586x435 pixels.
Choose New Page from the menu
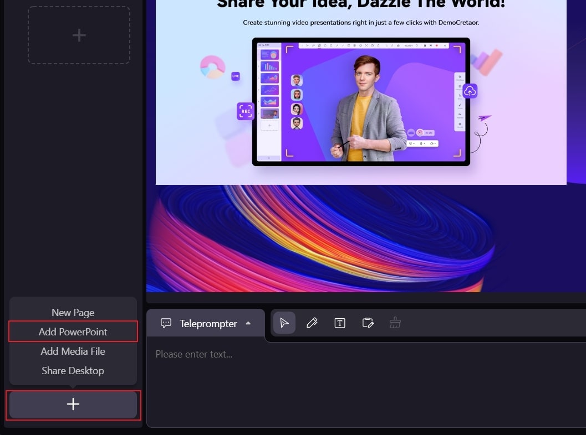(73, 312)
